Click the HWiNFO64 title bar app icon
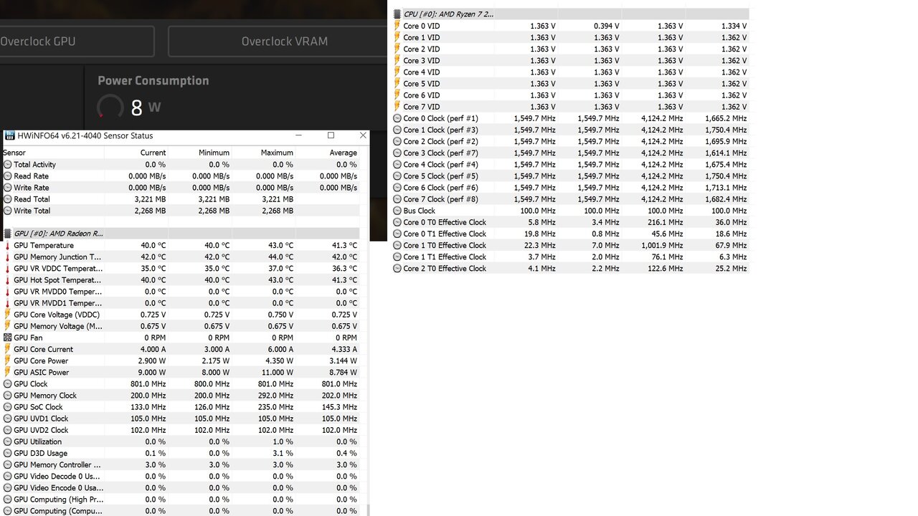This screenshot has width=918, height=516. 9,135
